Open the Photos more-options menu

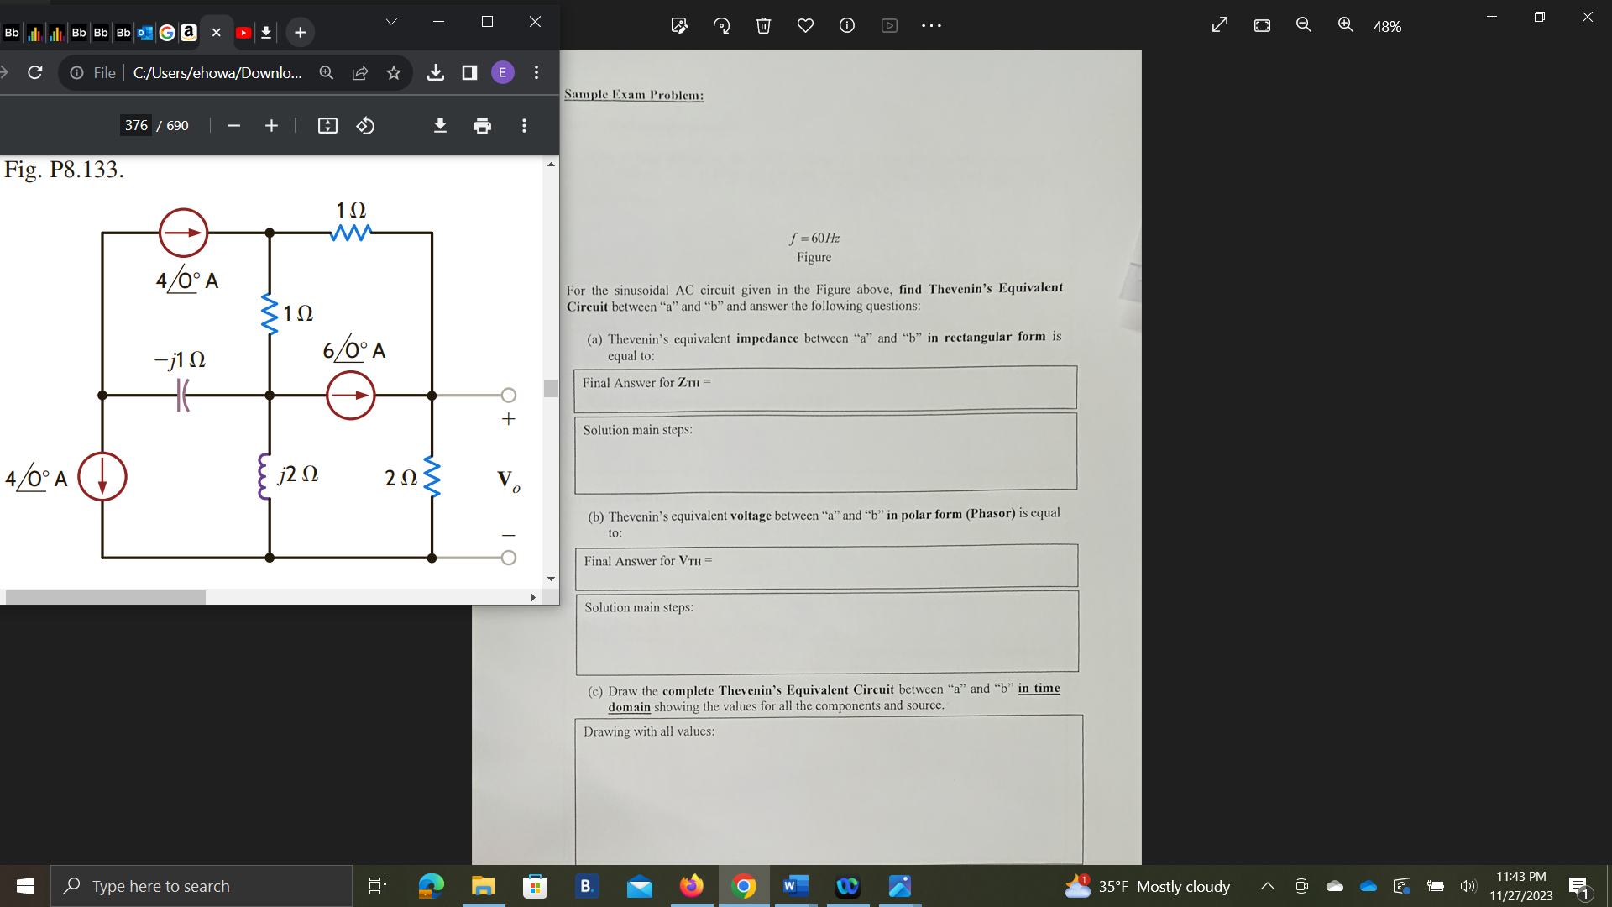point(931,26)
